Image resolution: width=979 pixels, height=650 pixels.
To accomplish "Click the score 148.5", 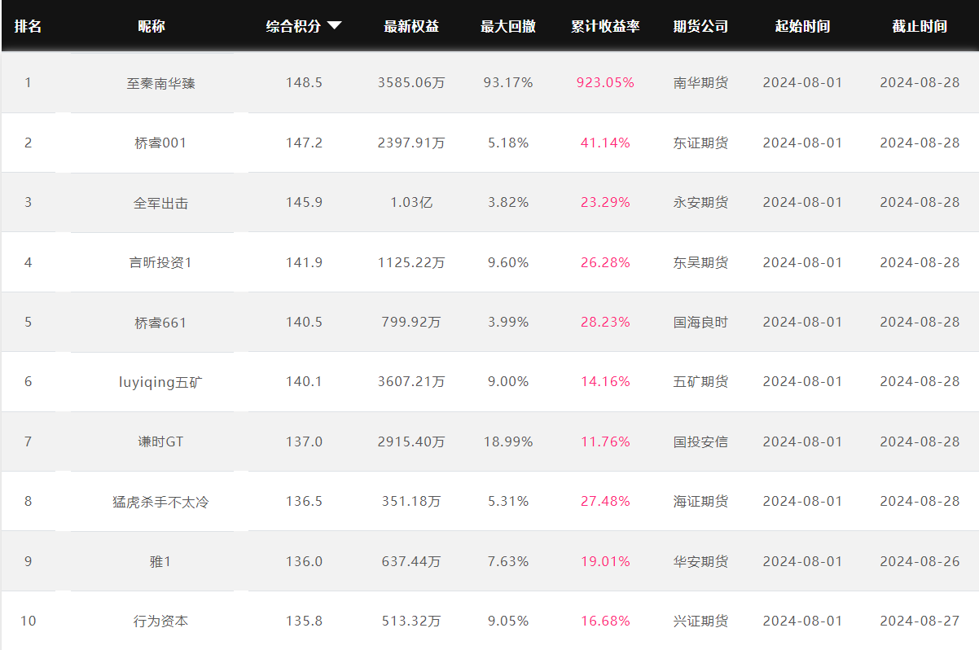I will 304,82.
